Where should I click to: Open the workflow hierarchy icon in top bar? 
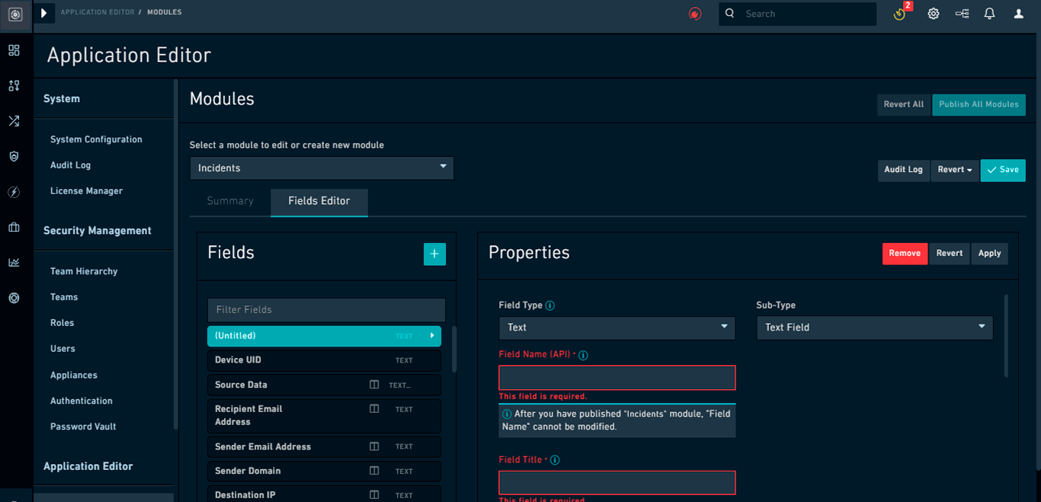coord(962,13)
